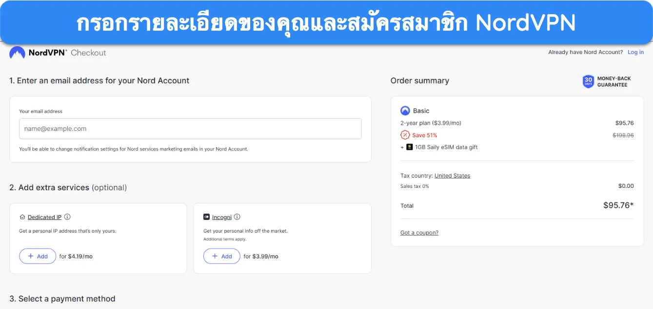Click the 2-year plan ($3.99/mo) text
This screenshot has height=309, width=653.
(431, 123)
